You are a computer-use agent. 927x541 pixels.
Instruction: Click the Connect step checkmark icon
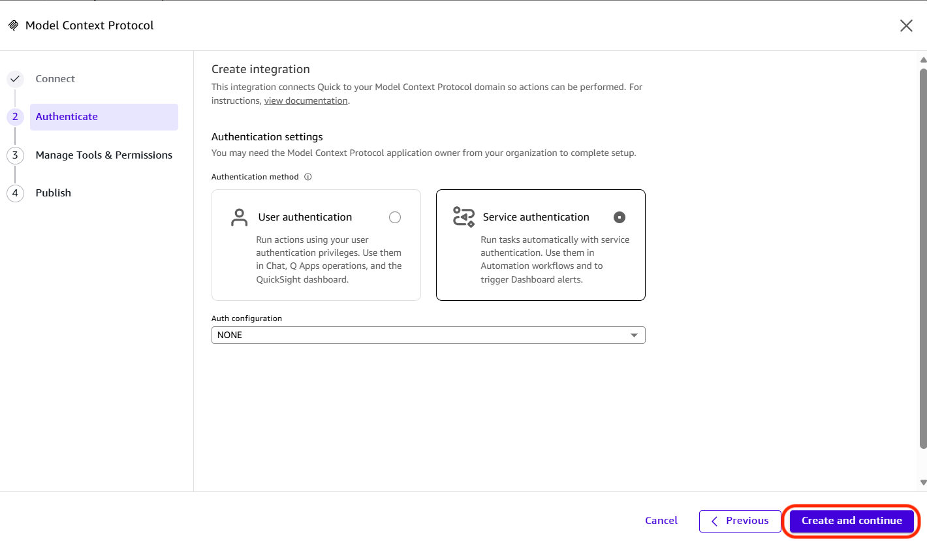click(x=15, y=79)
